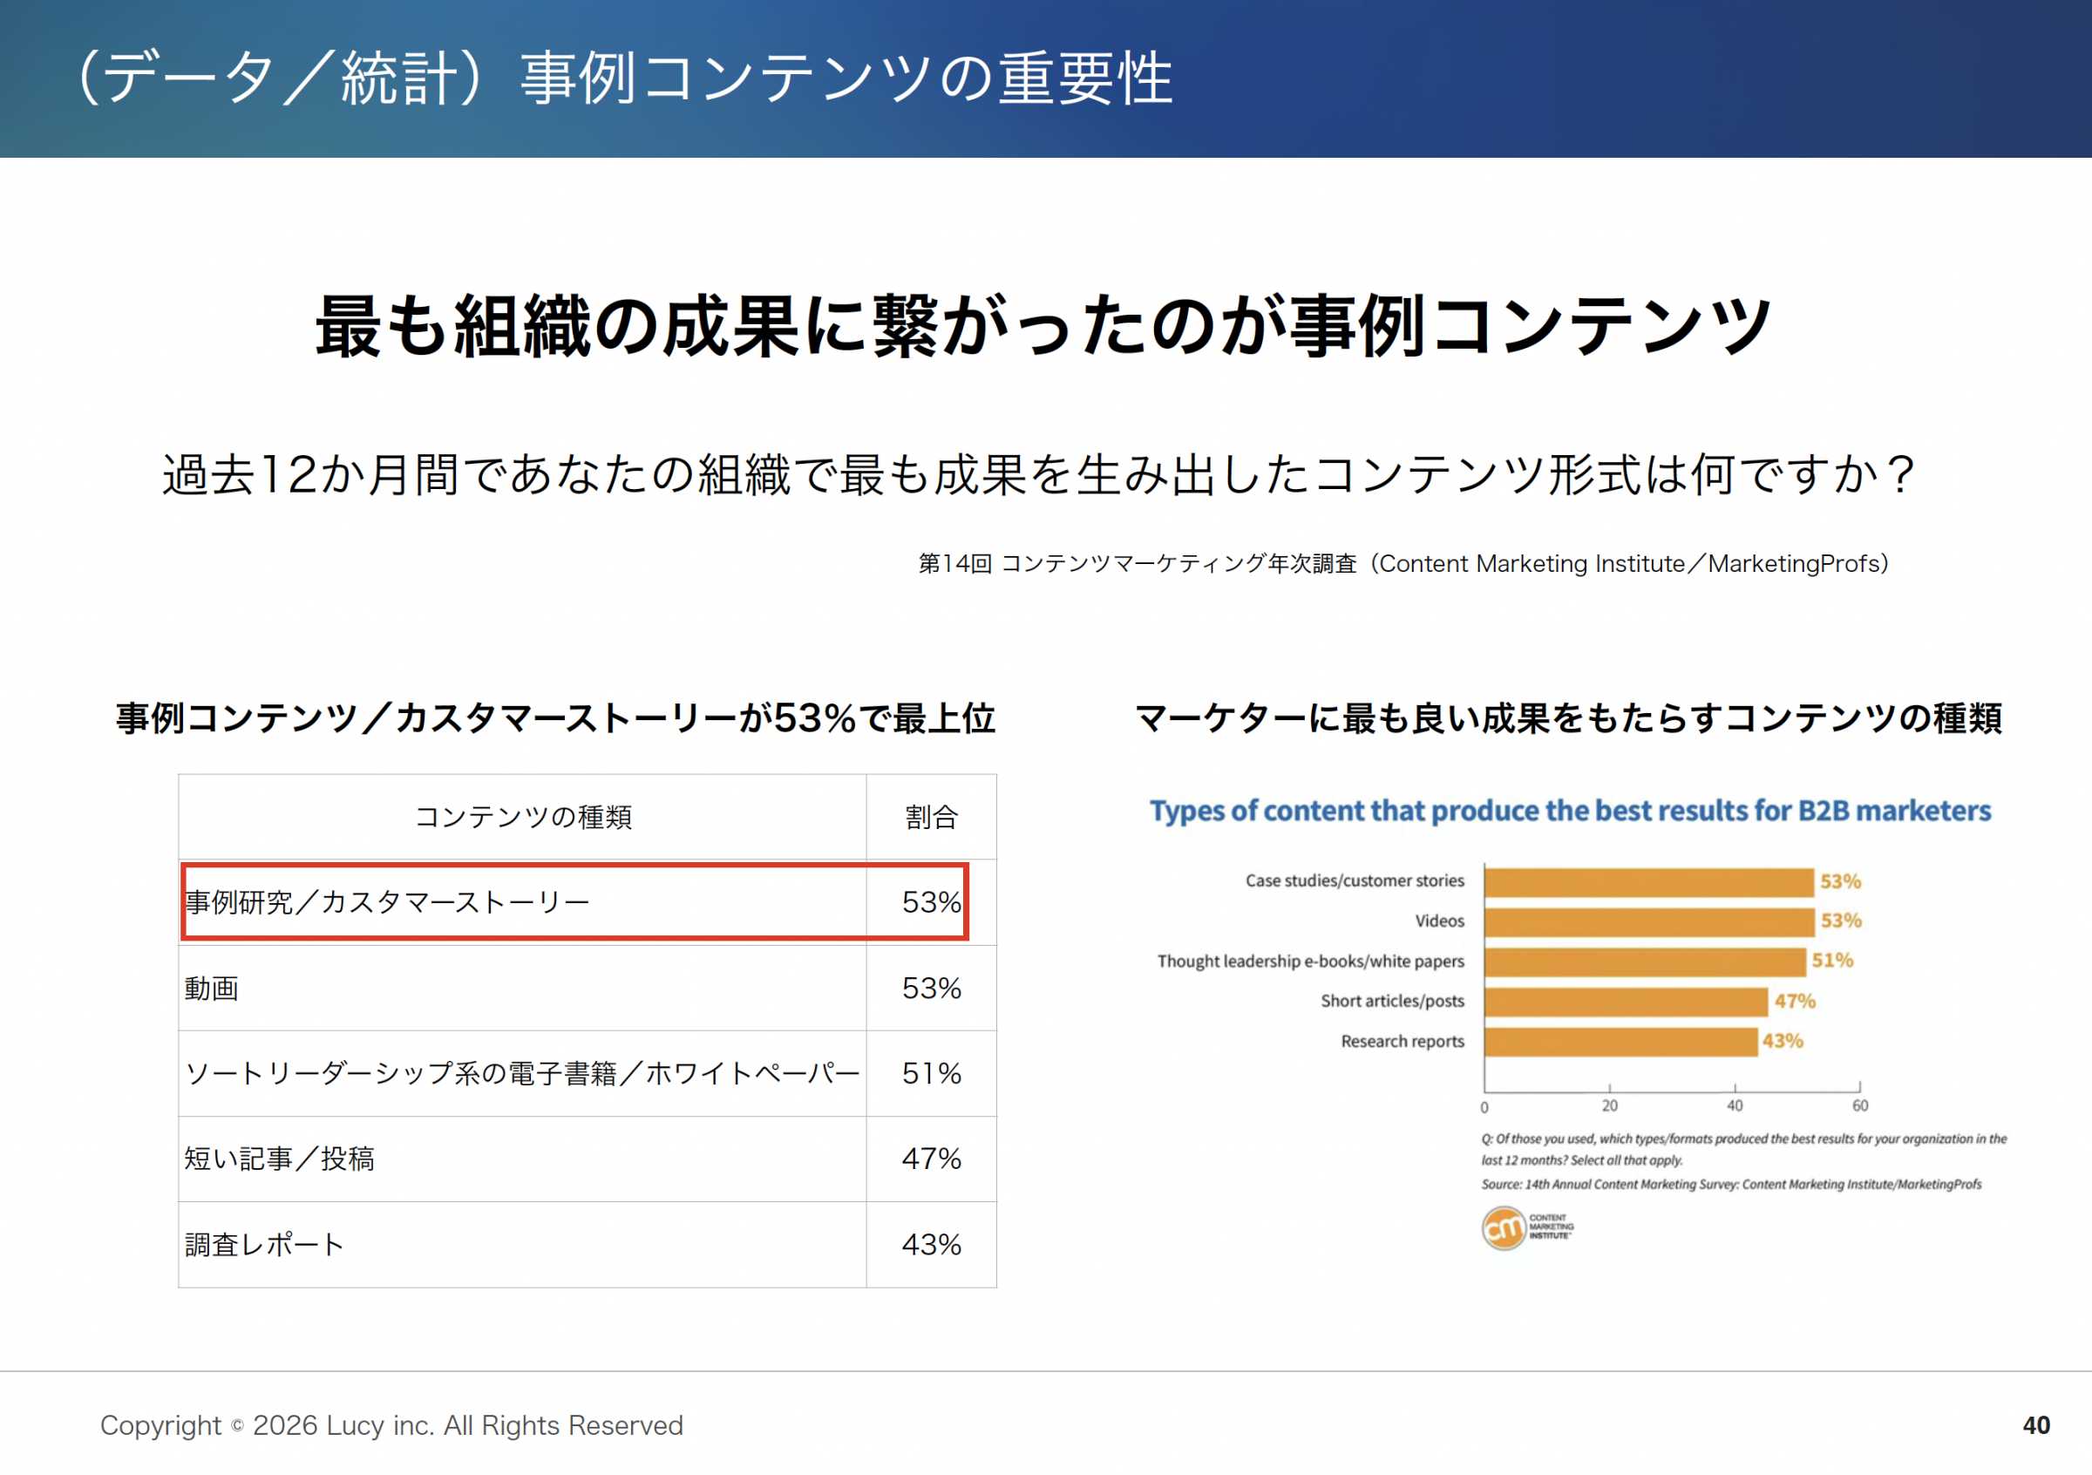Click the chart axis label 20
This screenshot has height=1475, width=2092.
coord(1610,1106)
